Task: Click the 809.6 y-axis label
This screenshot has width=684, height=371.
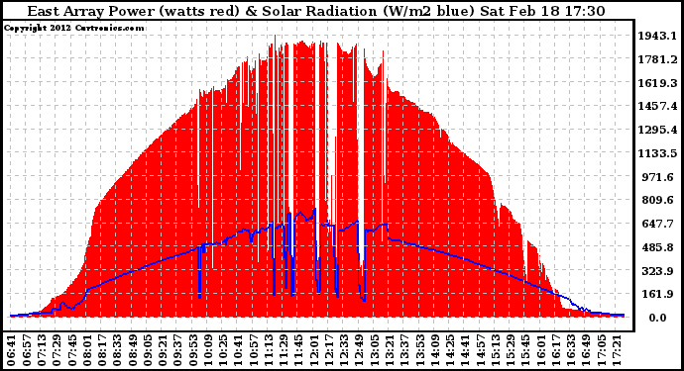Action: (x=658, y=200)
